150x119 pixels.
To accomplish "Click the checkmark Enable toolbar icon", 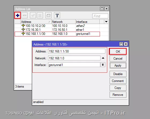I will [33, 15].
